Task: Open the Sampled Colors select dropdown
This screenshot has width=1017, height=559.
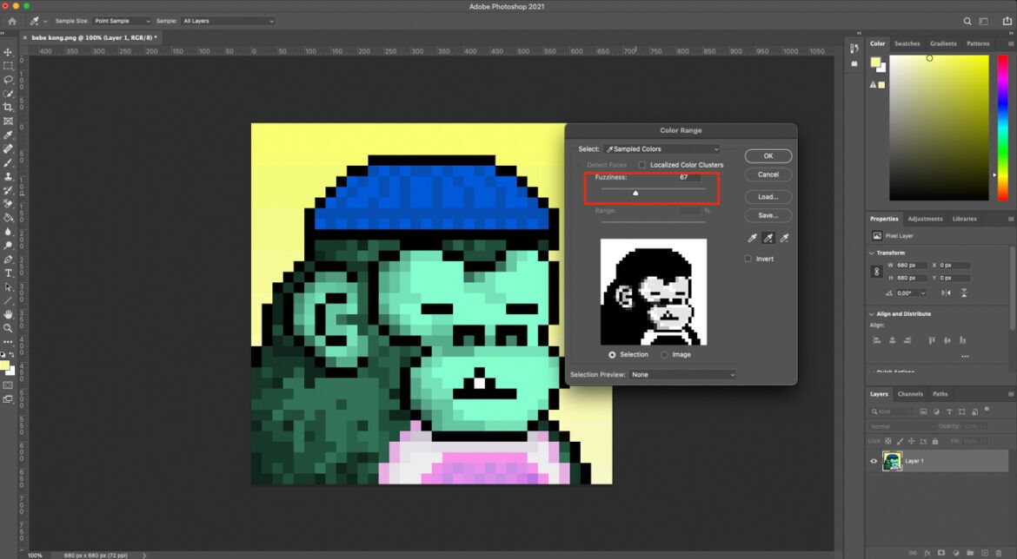Action: pos(662,148)
